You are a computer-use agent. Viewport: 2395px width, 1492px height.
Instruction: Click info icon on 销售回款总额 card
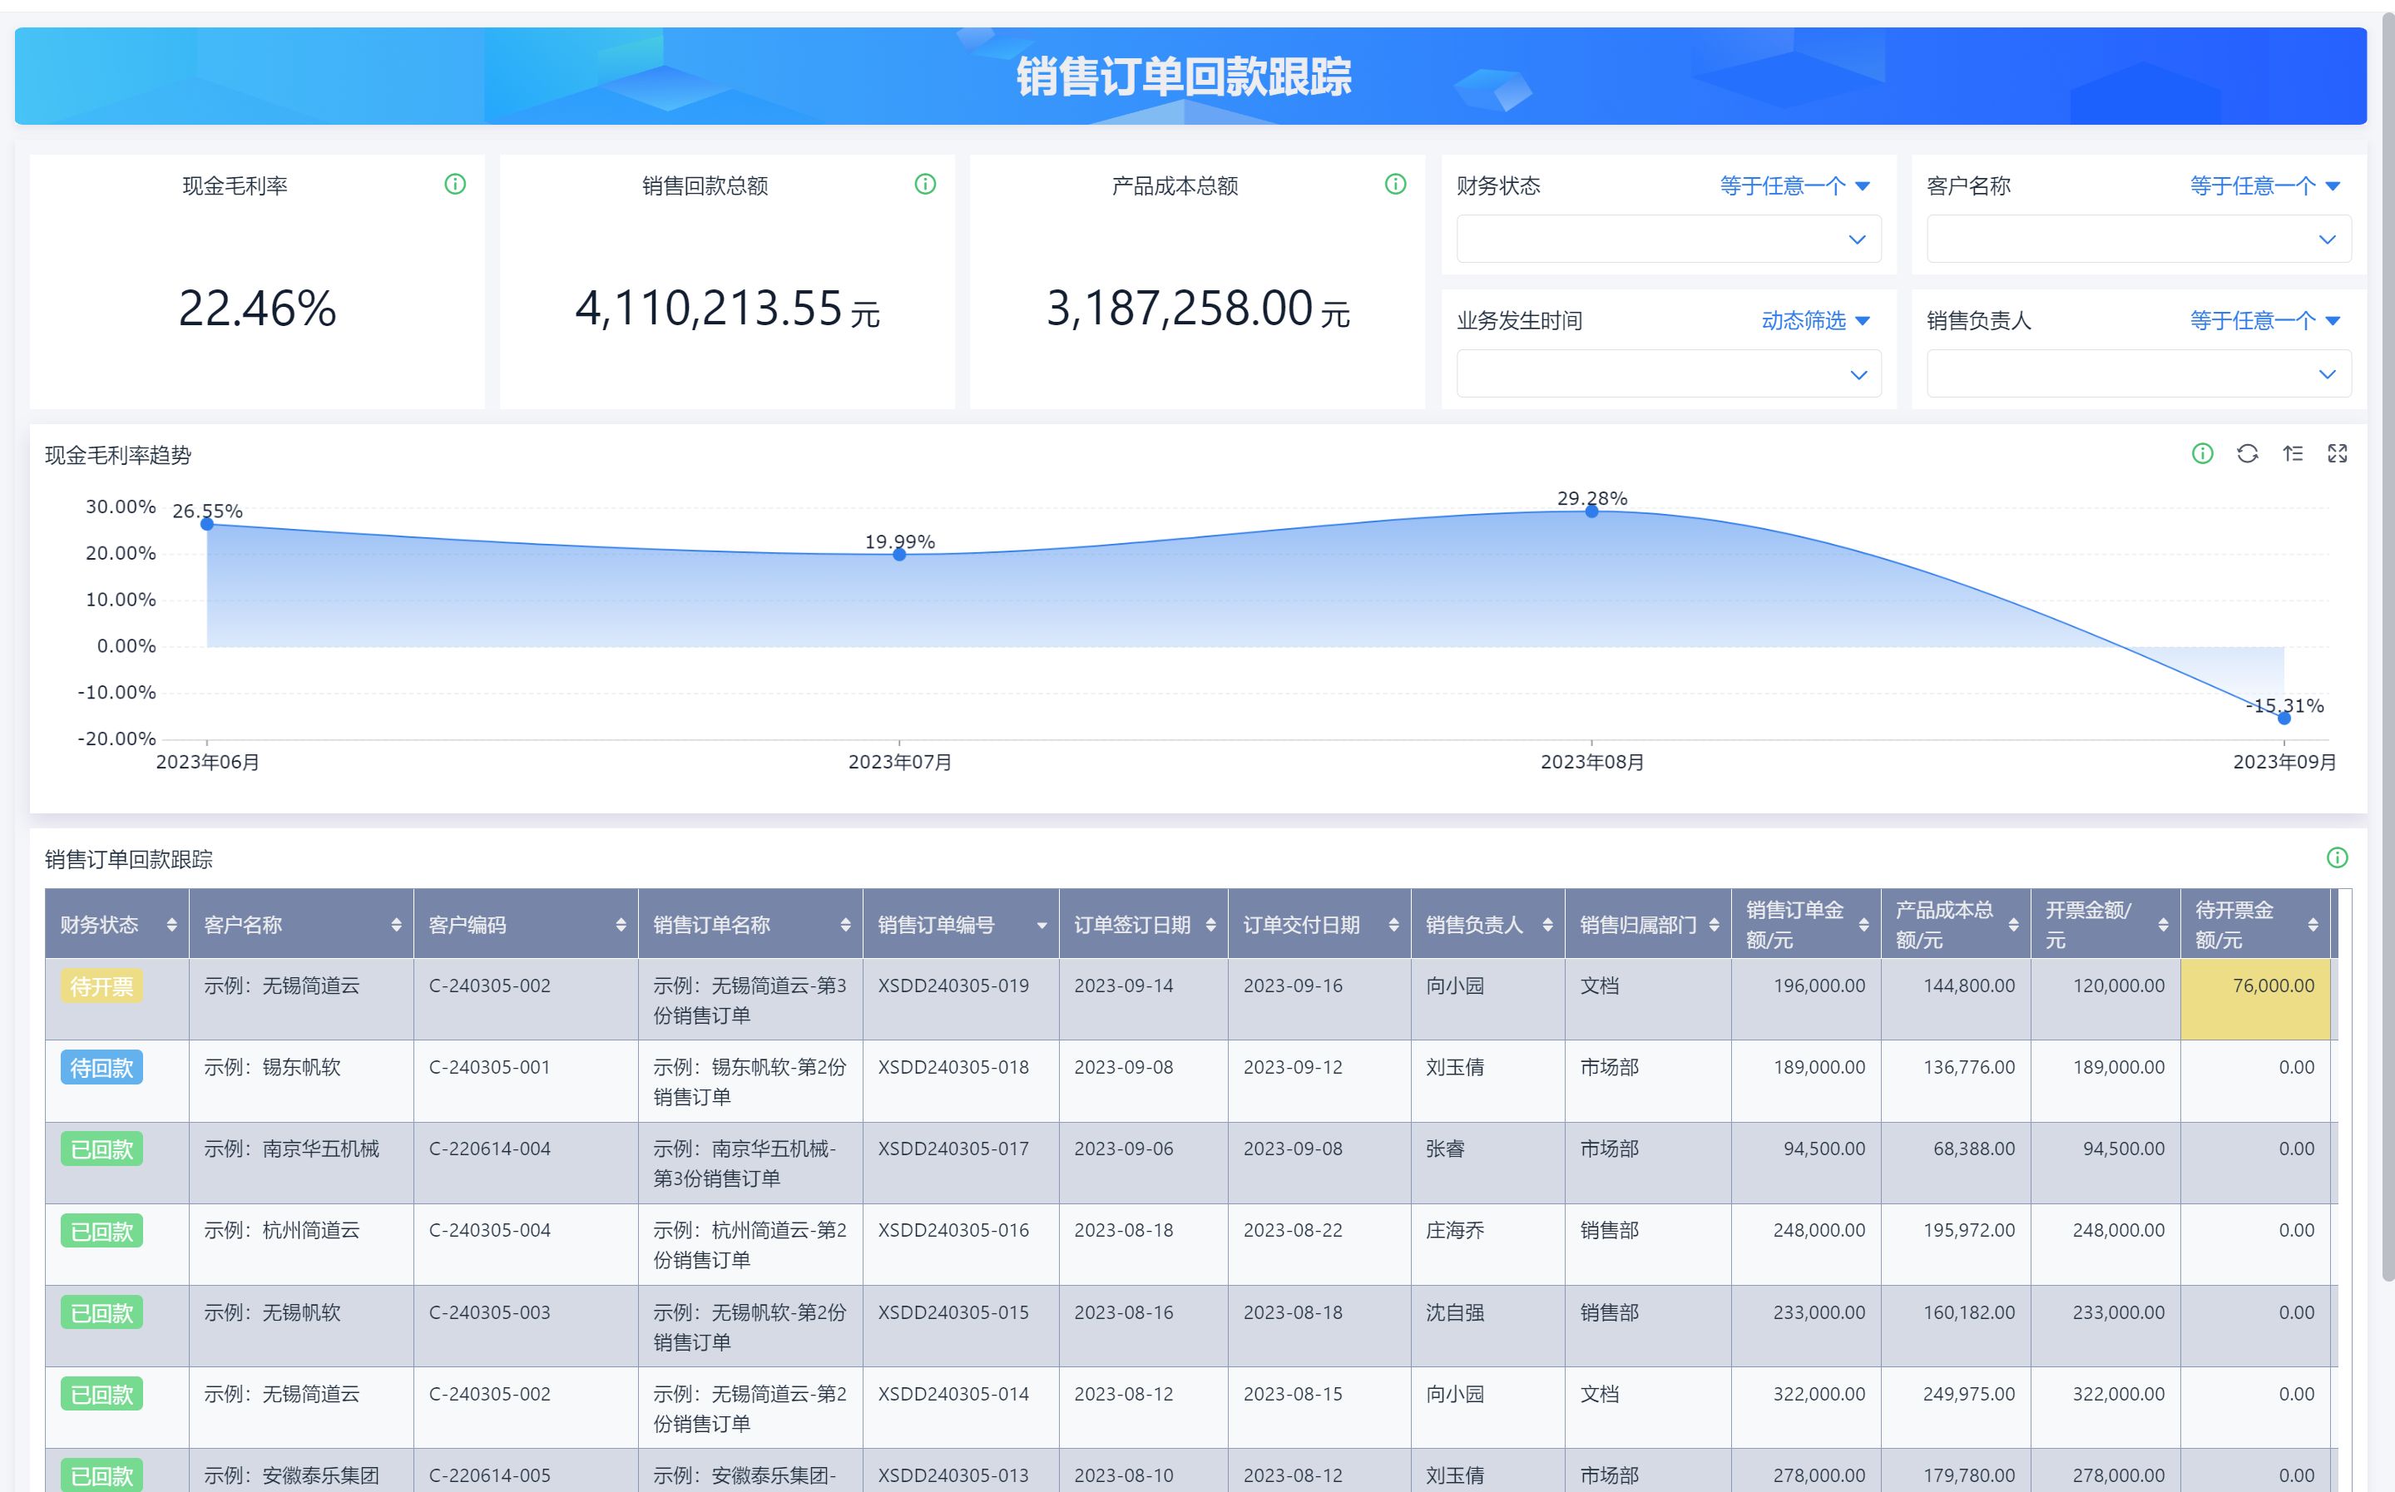pyautogui.click(x=925, y=185)
